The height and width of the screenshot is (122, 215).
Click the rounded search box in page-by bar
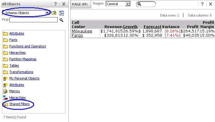tap(146, 4)
